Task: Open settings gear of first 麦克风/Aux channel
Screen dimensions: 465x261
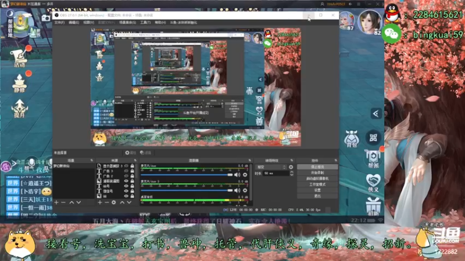Action: tap(245, 175)
